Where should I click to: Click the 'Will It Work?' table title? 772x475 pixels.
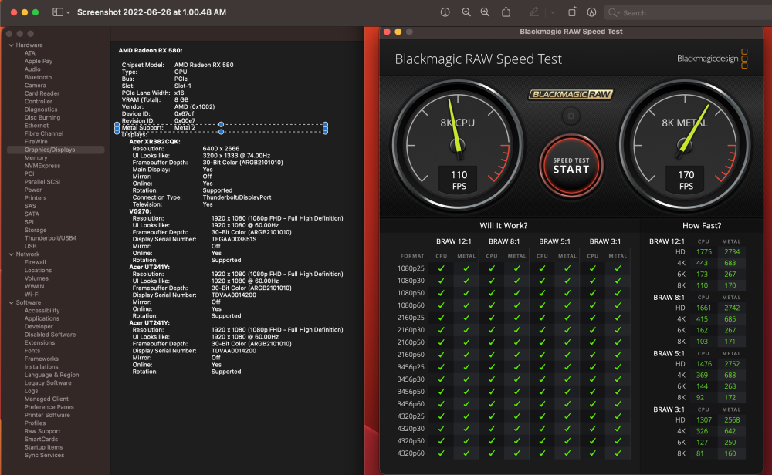tap(503, 225)
